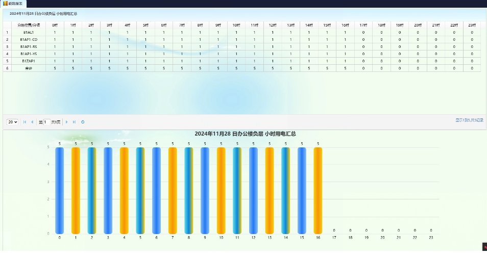Image resolution: width=487 pixels, height=255 pixels.
Task: Click the blue bar for hour 9
Action: tap(205, 190)
